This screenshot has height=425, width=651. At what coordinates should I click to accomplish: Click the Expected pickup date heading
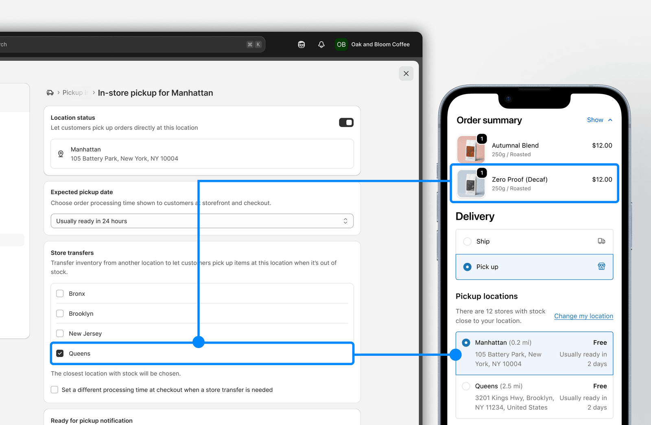pos(82,192)
